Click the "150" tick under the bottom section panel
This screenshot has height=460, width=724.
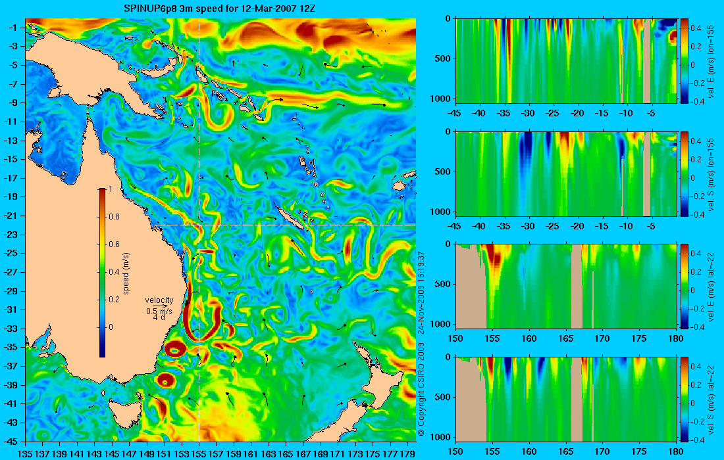click(455, 451)
